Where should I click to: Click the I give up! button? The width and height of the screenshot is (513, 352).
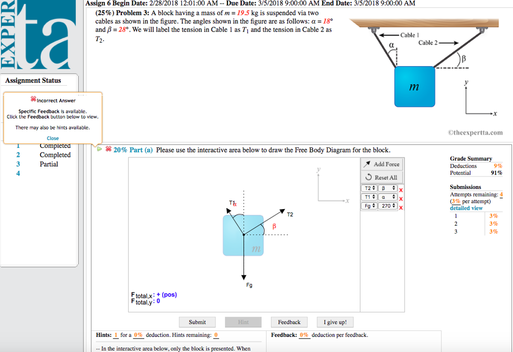pyautogui.click(x=335, y=322)
